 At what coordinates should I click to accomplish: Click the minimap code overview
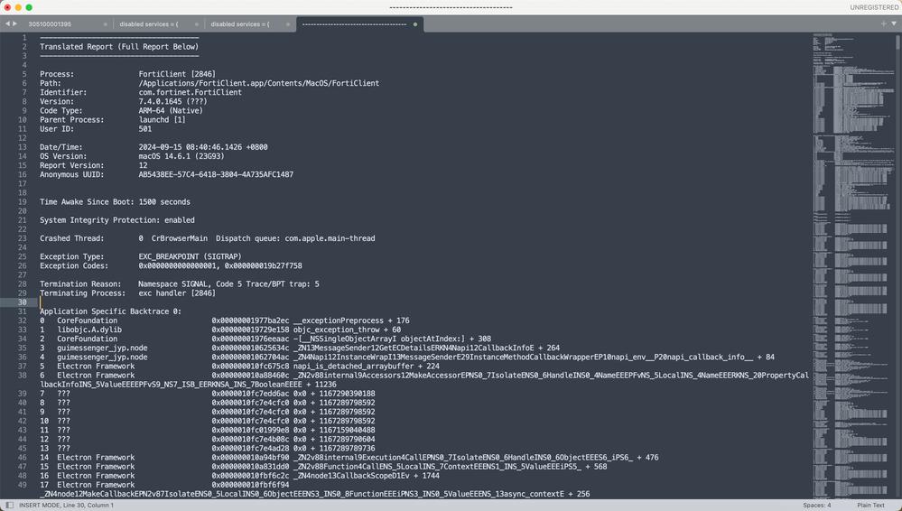[852, 265]
